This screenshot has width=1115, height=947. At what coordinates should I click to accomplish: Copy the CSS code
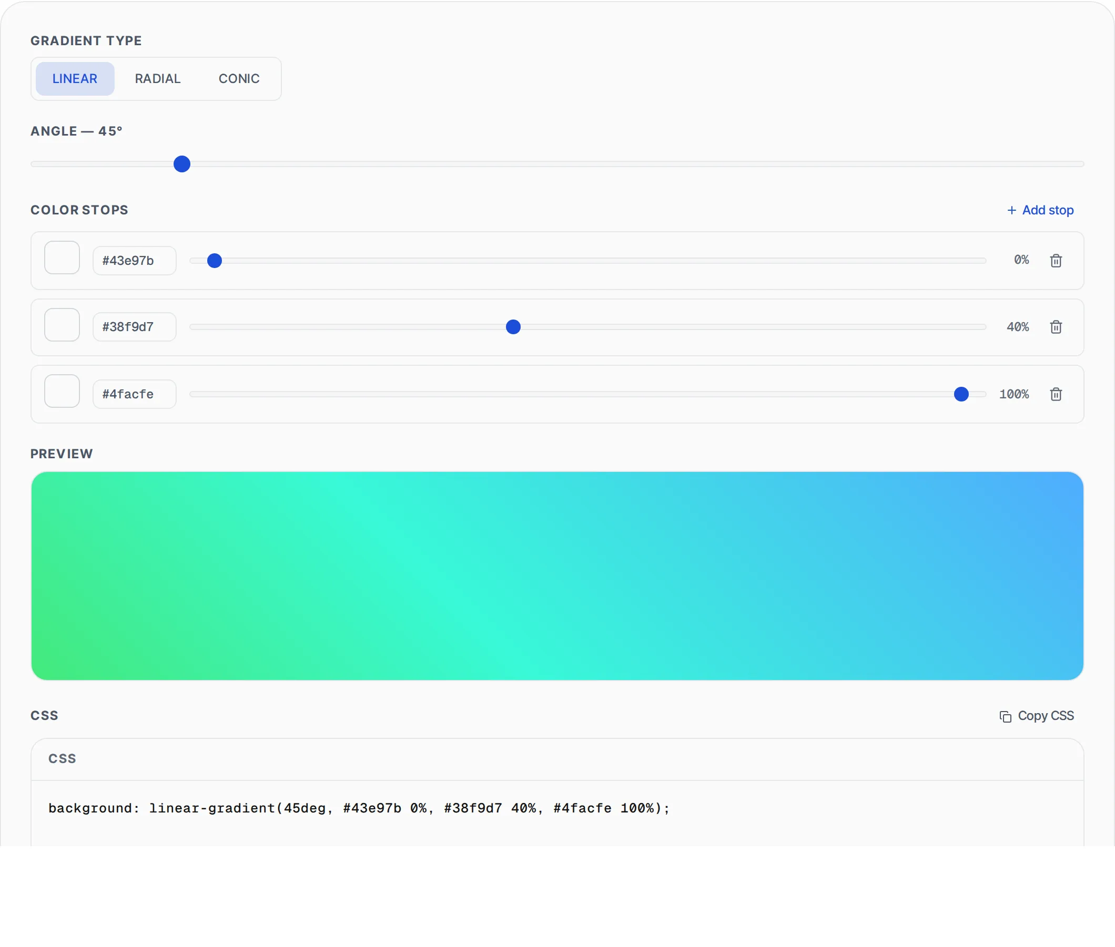tap(1037, 716)
